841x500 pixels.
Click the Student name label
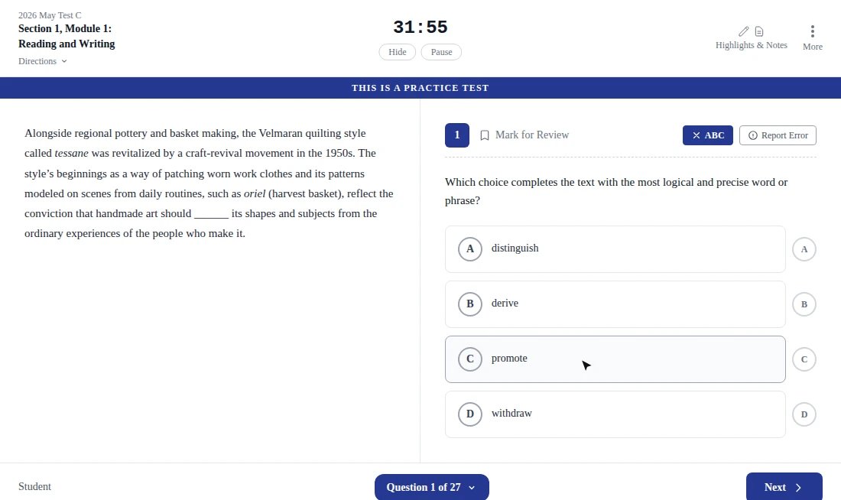tap(34, 486)
